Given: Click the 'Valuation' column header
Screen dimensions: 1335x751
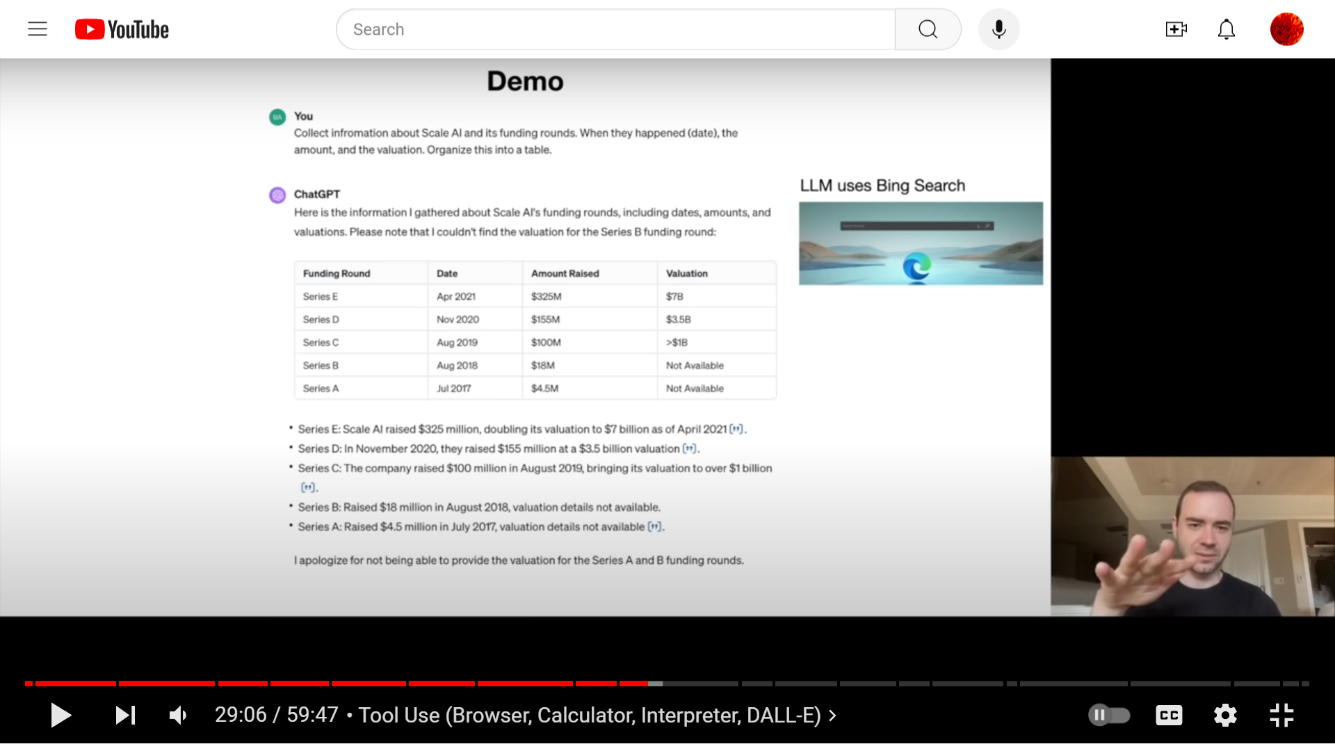Looking at the screenshot, I should (686, 273).
